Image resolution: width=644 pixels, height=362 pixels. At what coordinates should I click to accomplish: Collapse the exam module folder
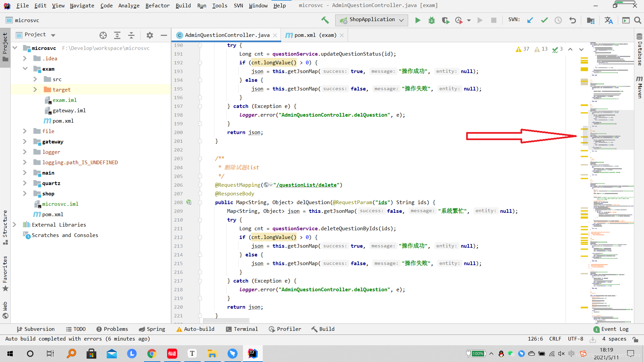pyautogui.click(x=25, y=69)
